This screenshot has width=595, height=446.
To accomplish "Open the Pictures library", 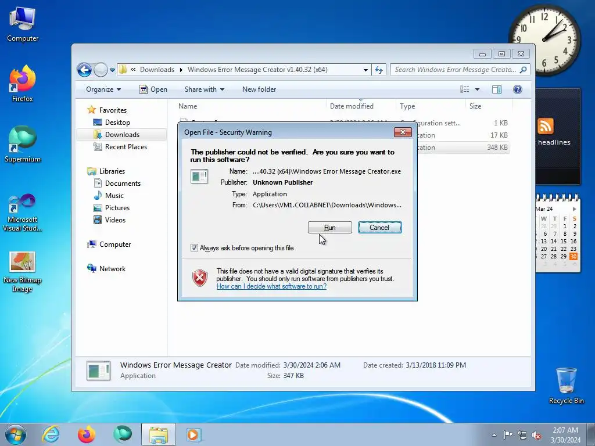I will tap(111, 208).
